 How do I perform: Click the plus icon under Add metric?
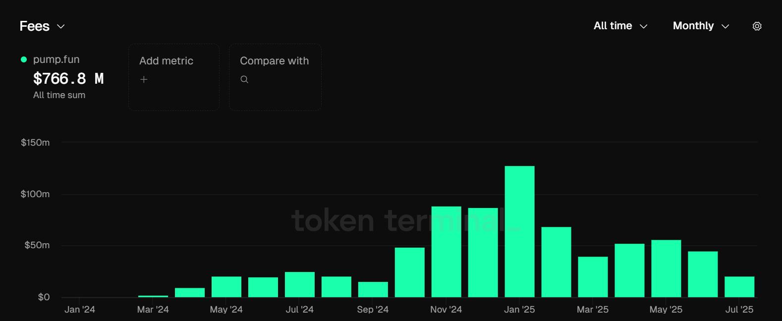[x=144, y=79]
